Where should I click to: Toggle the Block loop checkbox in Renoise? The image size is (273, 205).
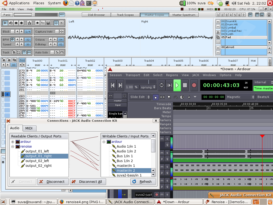[13, 31]
